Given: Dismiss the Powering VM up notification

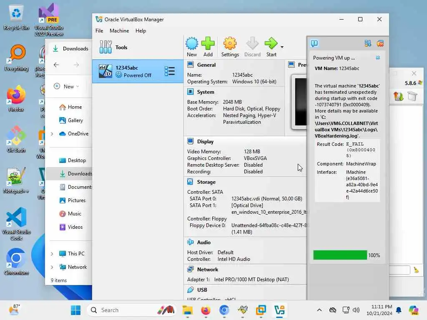Looking at the screenshot, I should click(378, 57).
